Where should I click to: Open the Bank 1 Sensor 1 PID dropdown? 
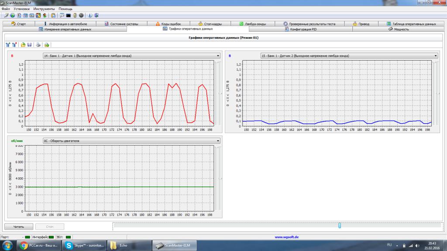(x=218, y=56)
